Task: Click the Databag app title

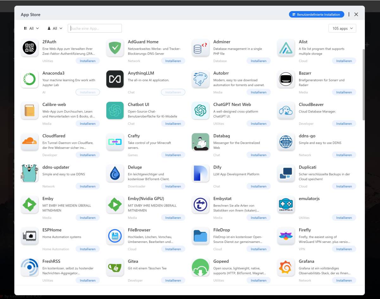Action: (x=222, y=136)
